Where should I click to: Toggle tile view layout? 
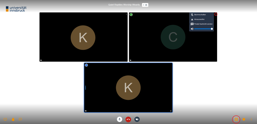point(236,119)
